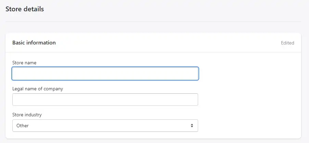309x143 pixels.
Task: Click the 'Store name' field label
Action: coord(24,63)
